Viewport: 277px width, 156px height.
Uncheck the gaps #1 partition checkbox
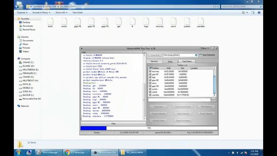[150, 74]
